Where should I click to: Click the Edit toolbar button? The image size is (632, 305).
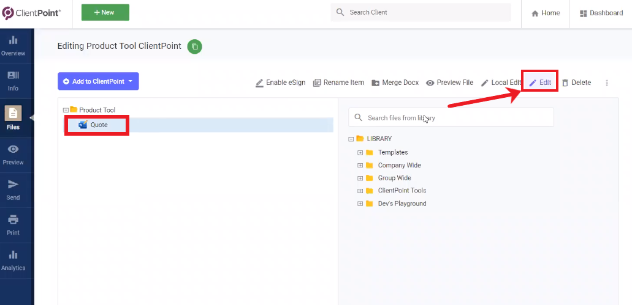(540, 83)
